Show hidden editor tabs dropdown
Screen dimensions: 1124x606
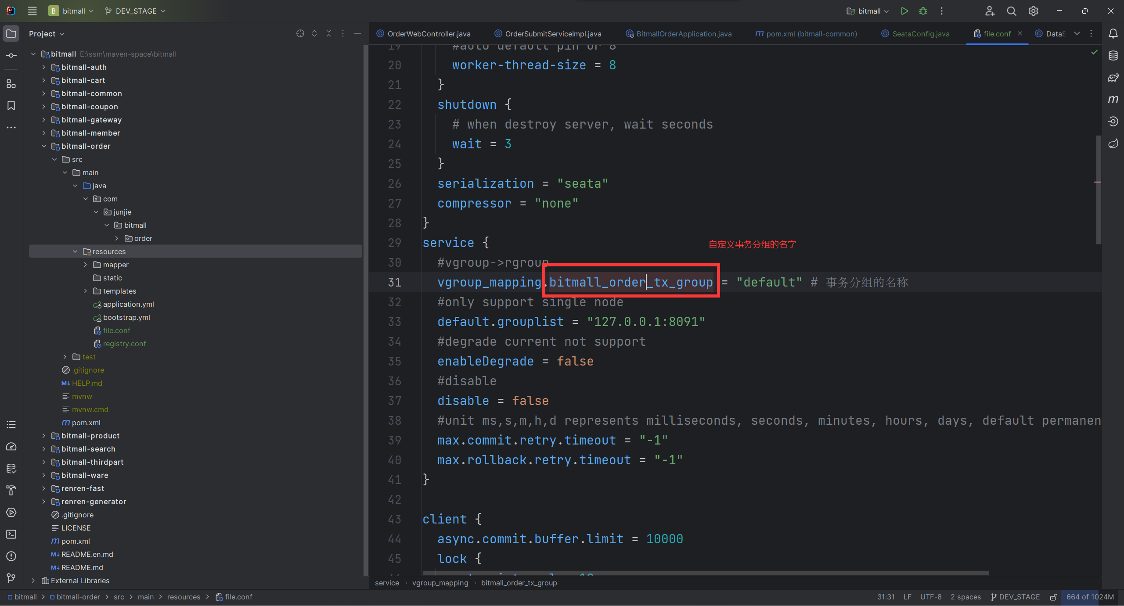(x=1077, y=34)
